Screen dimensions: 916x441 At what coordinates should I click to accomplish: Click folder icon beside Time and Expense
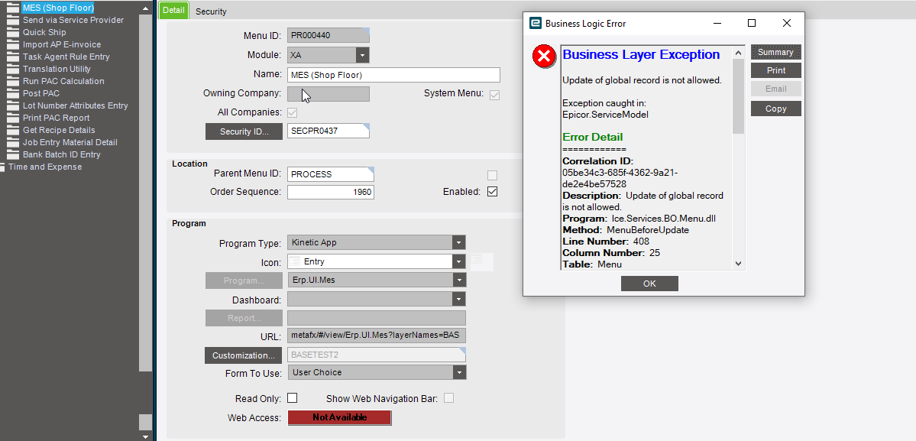click(x=3, y=167)
